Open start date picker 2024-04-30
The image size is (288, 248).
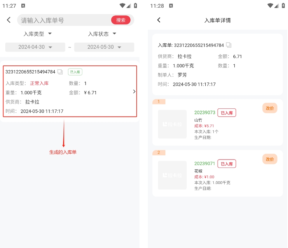(x=35, y=47)
